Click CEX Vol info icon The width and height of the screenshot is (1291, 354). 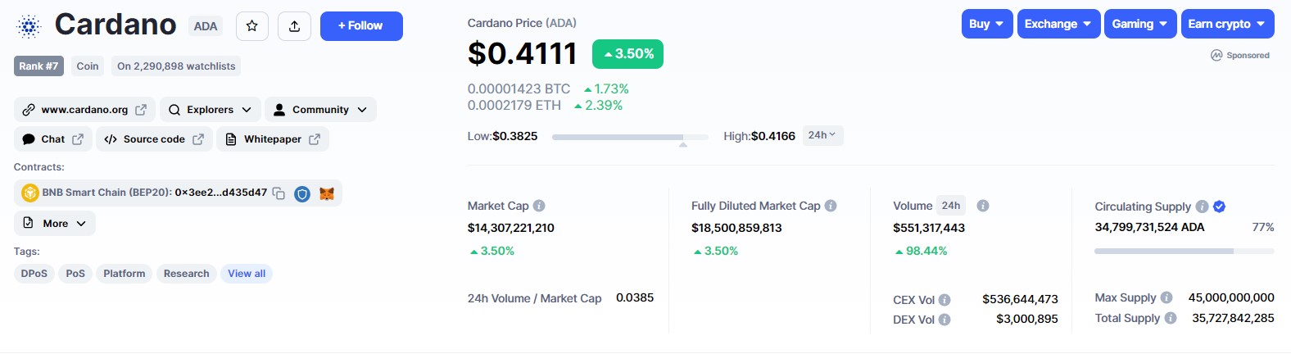[x=944, y=300]
